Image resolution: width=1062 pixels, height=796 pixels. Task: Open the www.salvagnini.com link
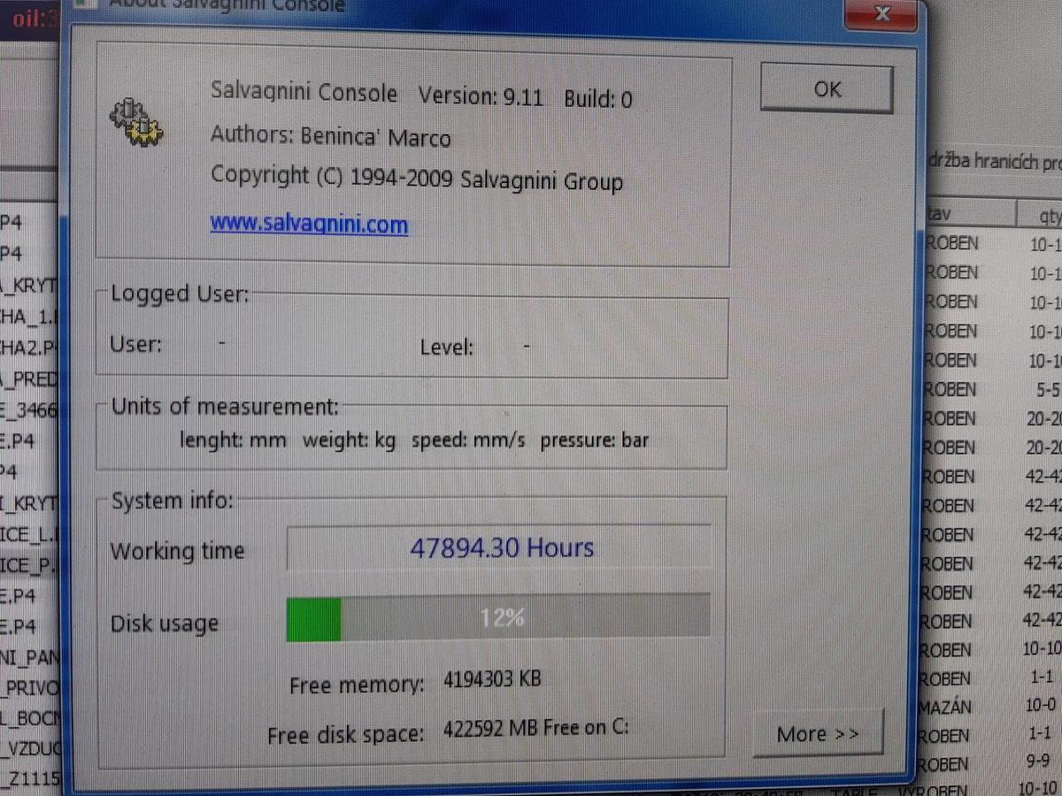[x=309, y=224]
